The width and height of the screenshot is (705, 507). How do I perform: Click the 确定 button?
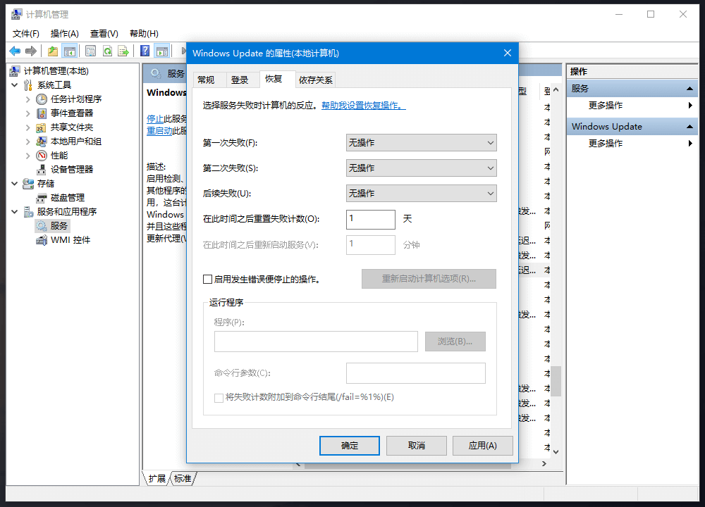(x=350, y=446)
